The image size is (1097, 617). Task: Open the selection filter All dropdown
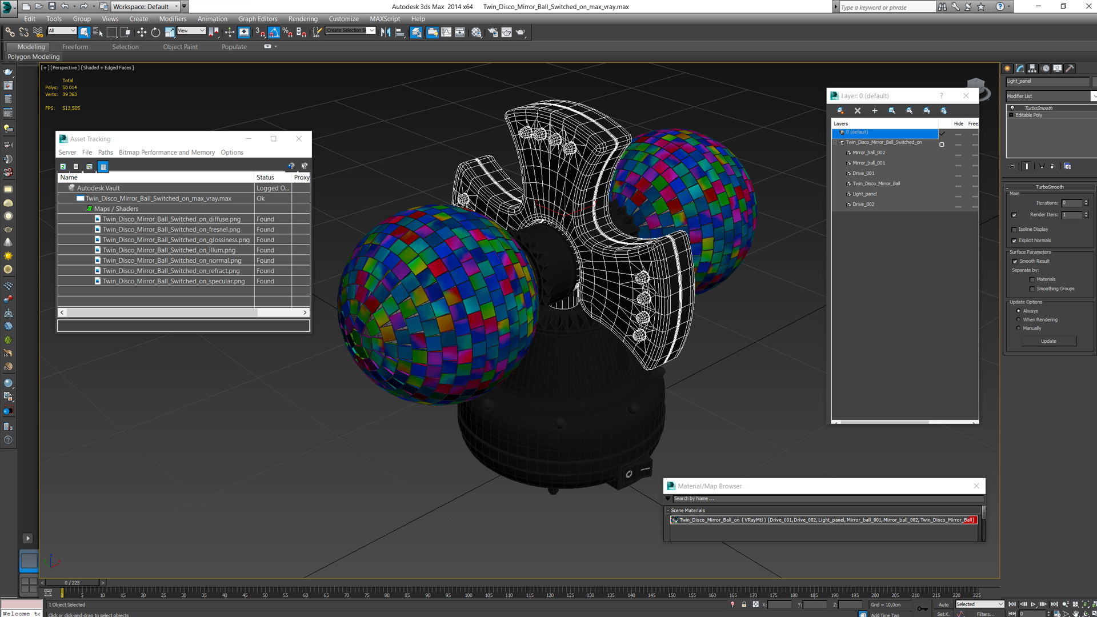(x=62, y=31)
